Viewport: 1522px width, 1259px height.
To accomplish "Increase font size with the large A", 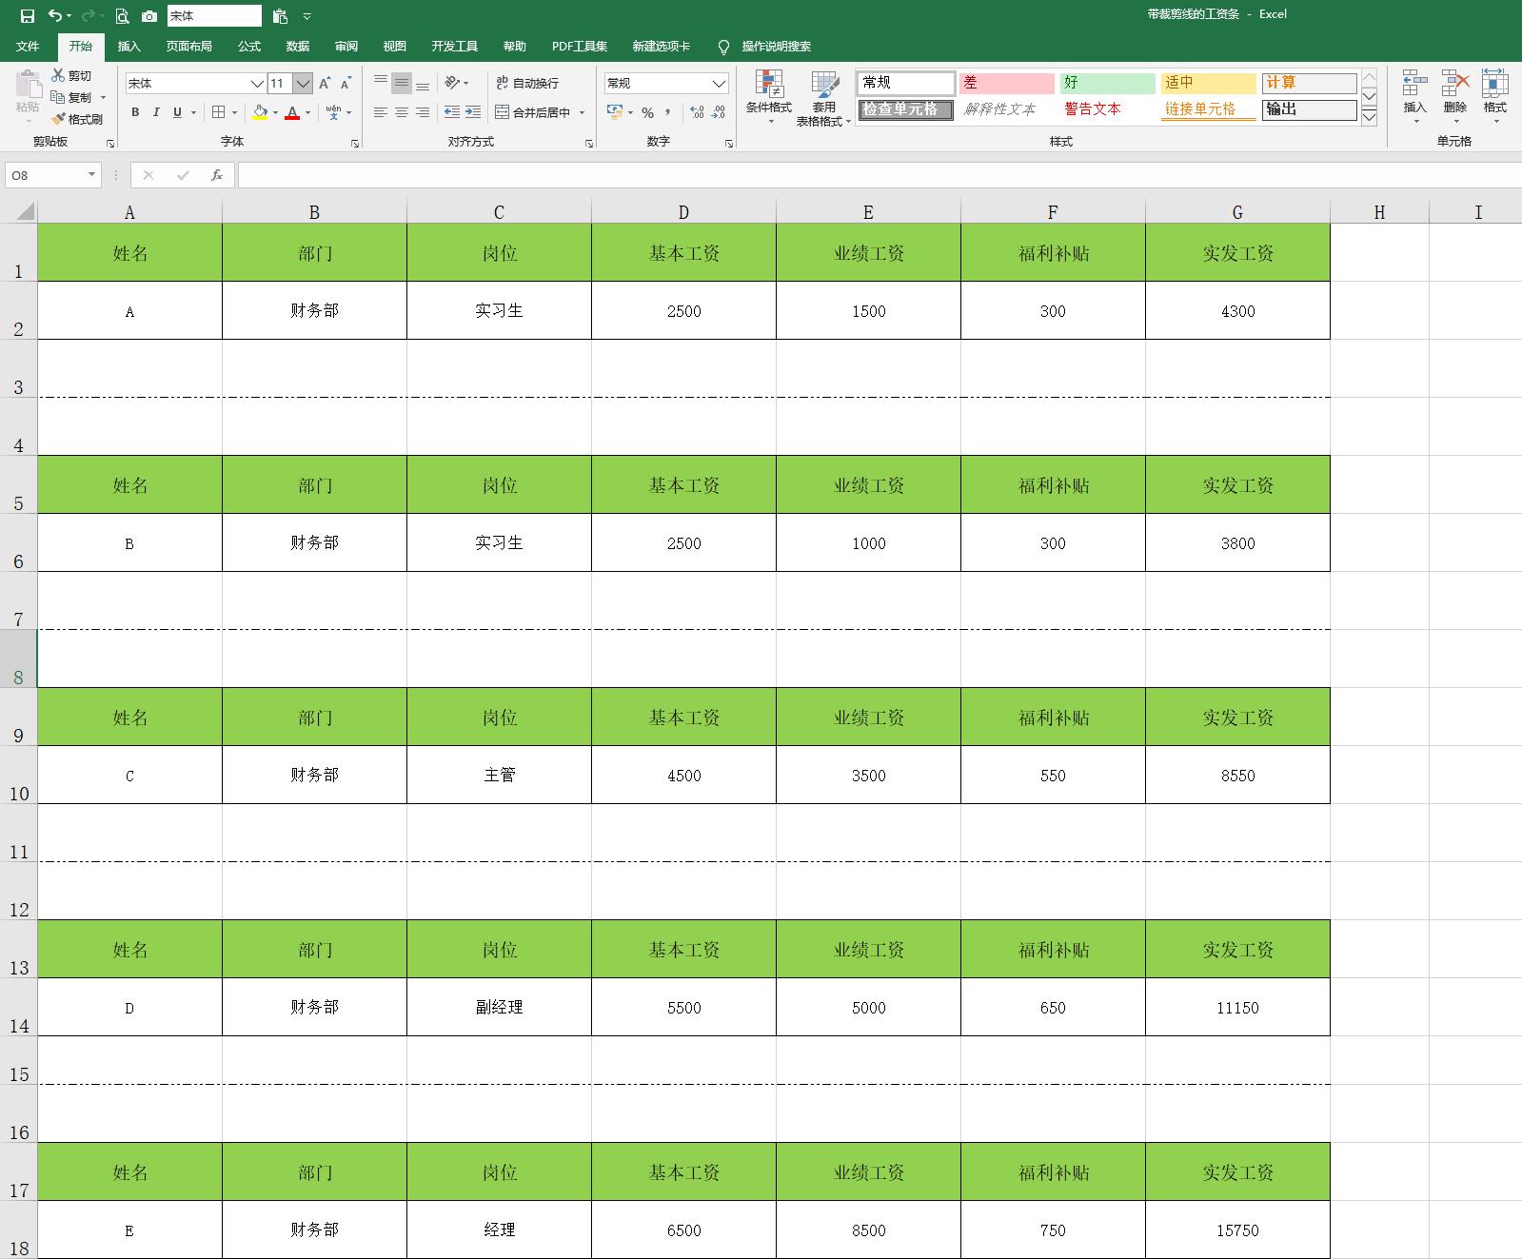I will coord(325,84).
